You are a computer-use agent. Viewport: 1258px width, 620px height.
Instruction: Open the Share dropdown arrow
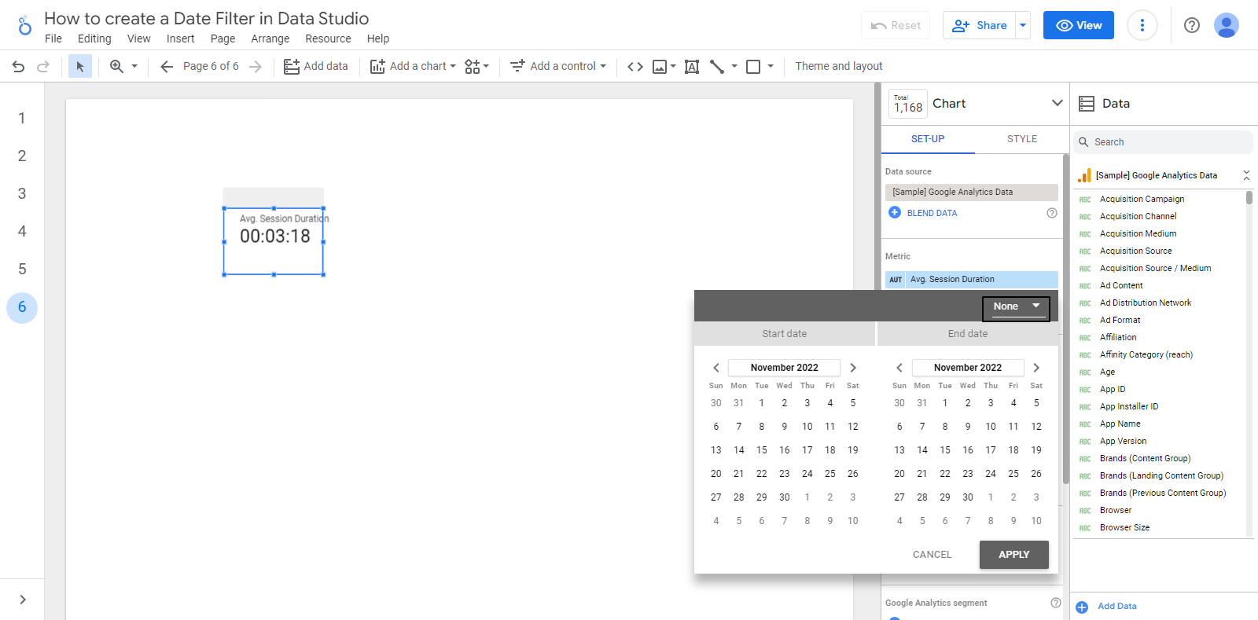(x=1023, y=25)
